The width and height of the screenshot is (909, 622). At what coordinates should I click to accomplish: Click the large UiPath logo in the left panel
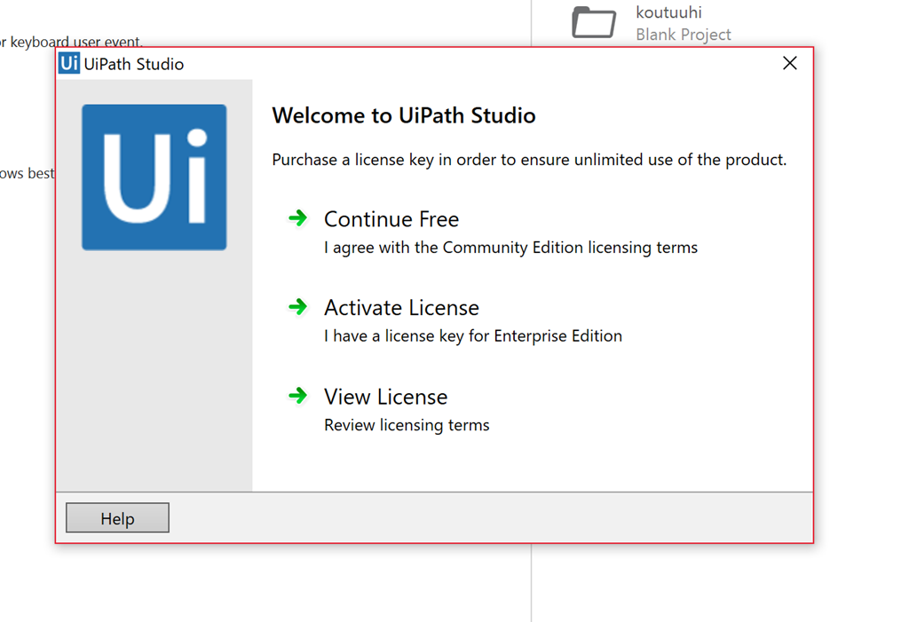pyautogui.click(x=154, y=177)
